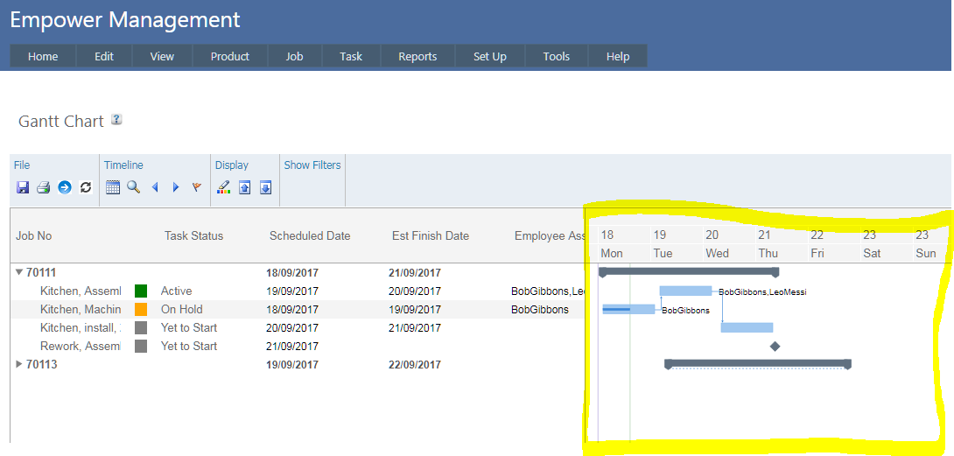Click the Save floppy disk icon

click(x=23, y=187)
